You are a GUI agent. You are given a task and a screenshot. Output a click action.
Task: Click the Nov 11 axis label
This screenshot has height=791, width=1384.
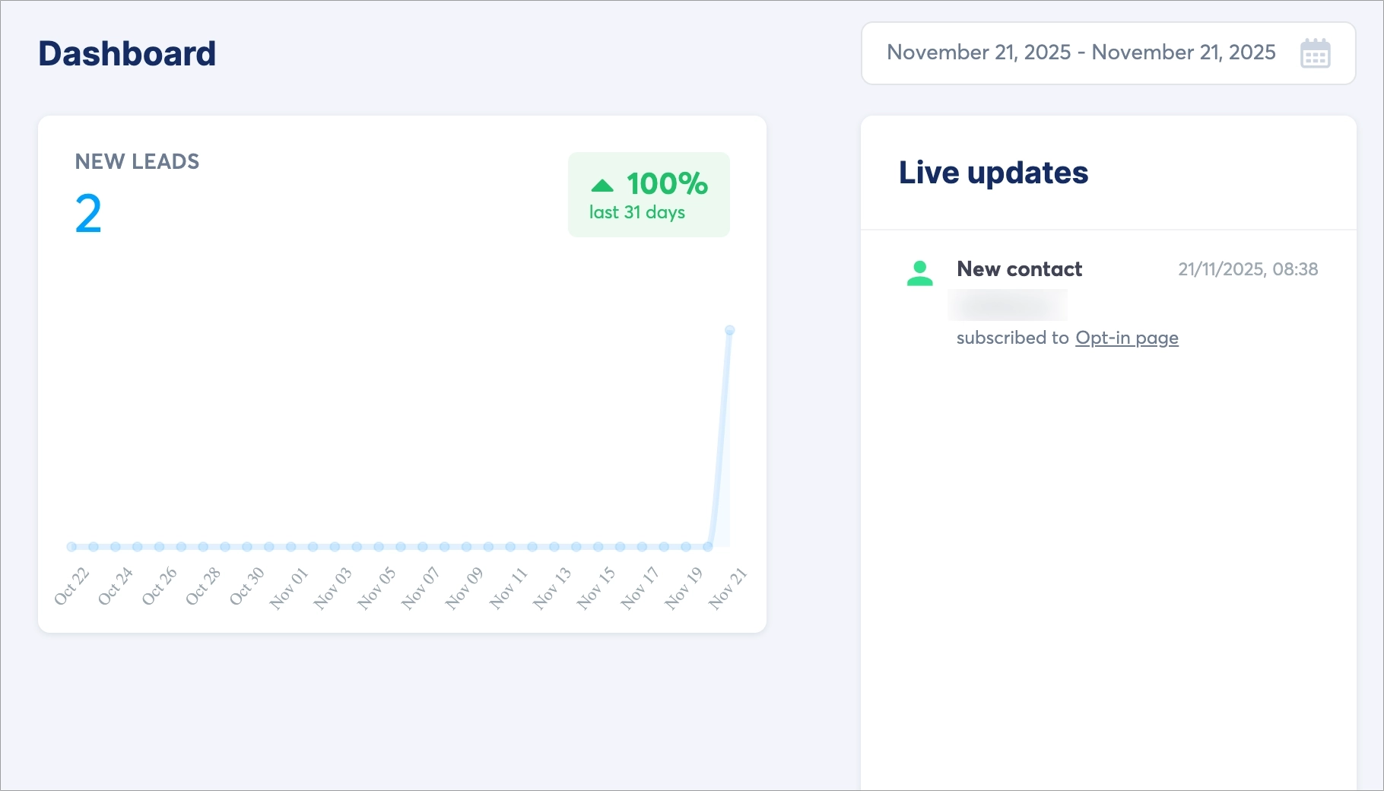pos(508,588)
